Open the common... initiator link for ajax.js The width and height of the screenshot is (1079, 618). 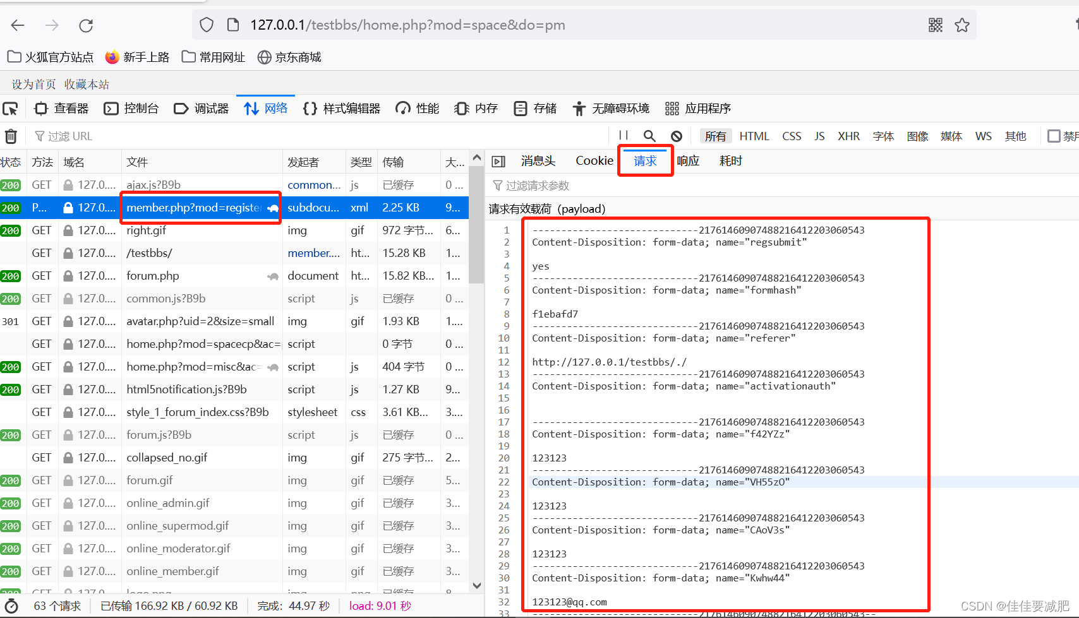tap(314, 185)
